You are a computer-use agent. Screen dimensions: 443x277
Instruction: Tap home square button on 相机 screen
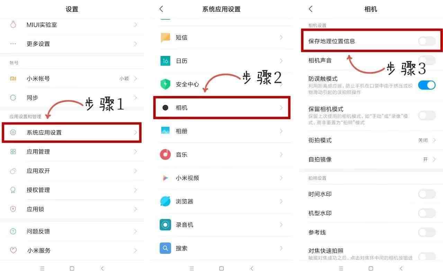pos(371,268)
